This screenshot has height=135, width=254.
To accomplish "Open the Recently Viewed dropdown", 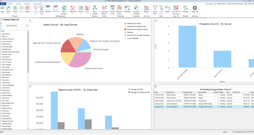I will click(x=236, y=4).
